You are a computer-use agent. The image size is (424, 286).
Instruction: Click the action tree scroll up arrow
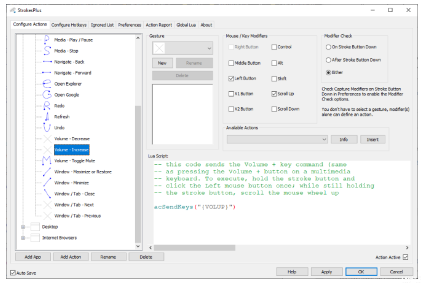[138, 38]
